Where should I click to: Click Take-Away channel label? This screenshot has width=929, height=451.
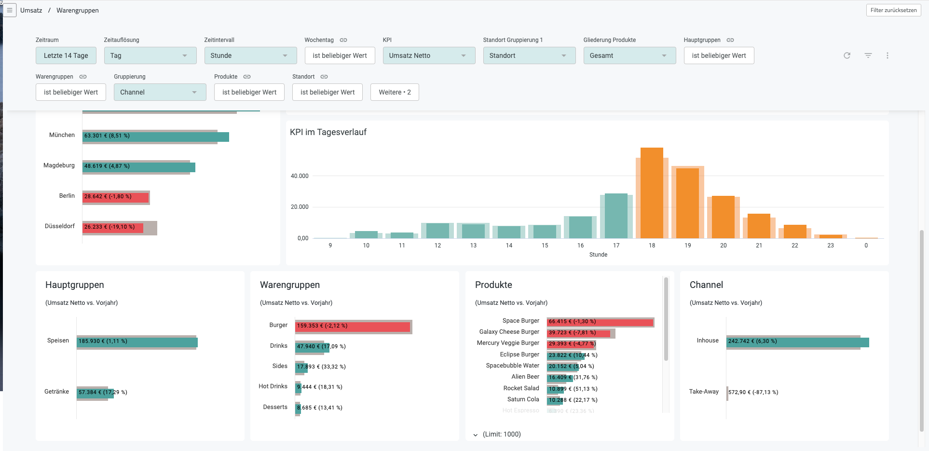tap(704, 392)
